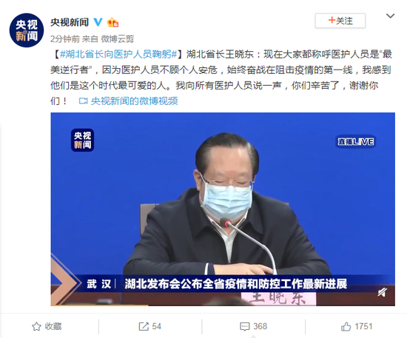The height and width of the screenshot is (338, 407).
Task: Open the 央视新闻 account name link
Action: point(70,22)
